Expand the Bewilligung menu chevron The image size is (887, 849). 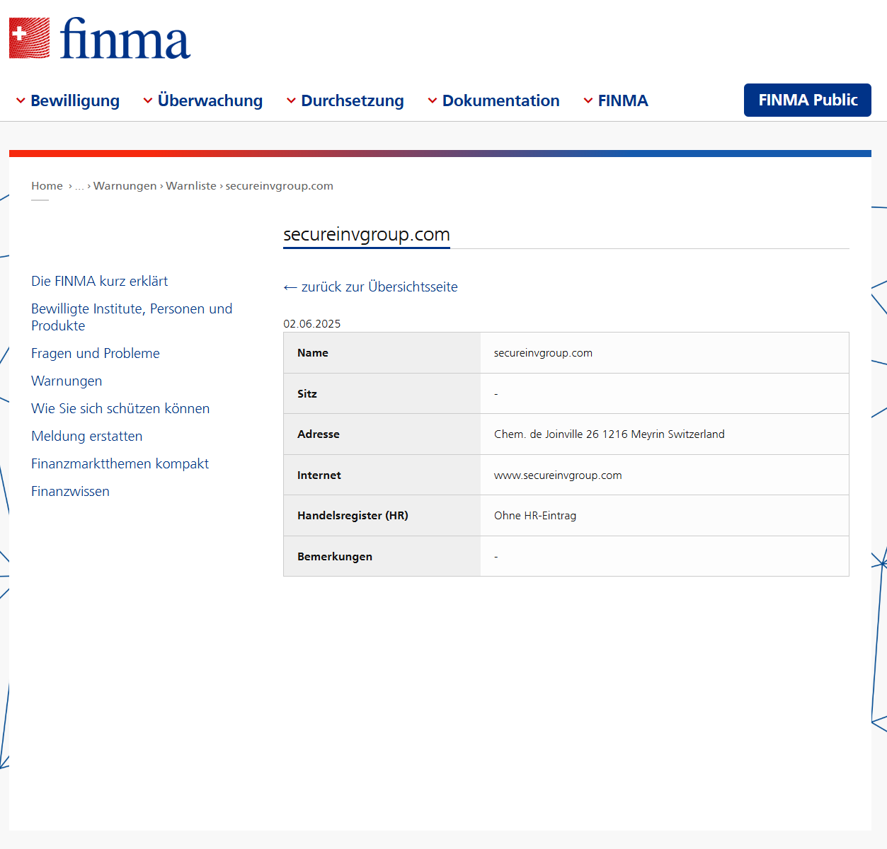tap(21, 101)
